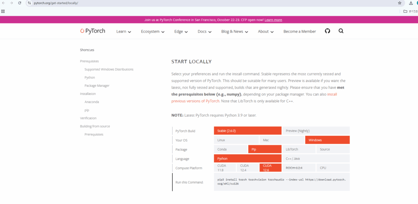The height and width of the screenshot is (204, 418).
Task: Select LibTorch as the package
Action: pyautogui.click(x=299, y=149)
